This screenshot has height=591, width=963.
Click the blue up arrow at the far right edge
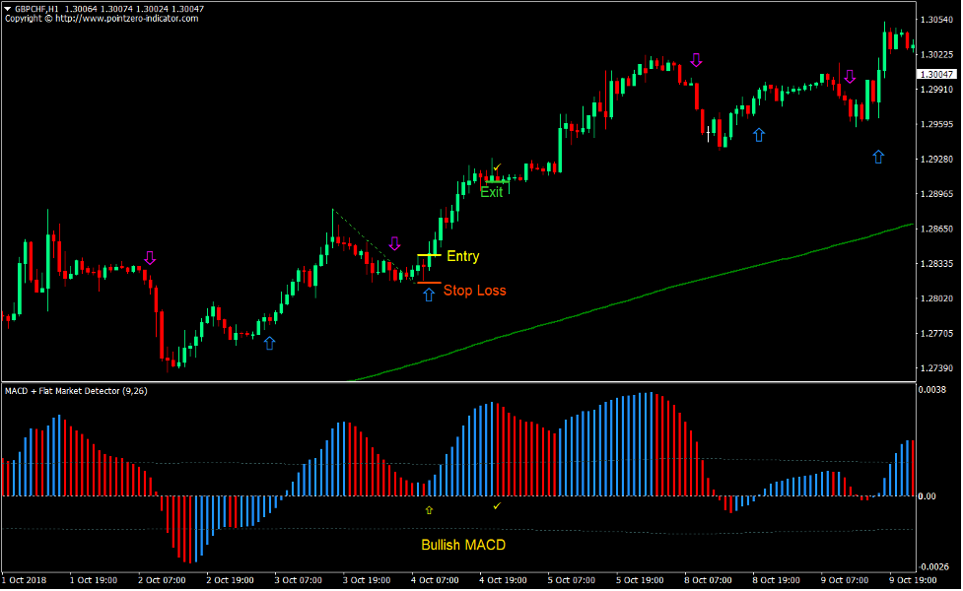point(877,155)
